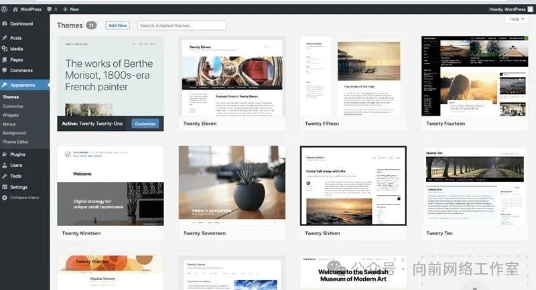536x290 pixels.
Task: Focus the Search installed themes field
Action: 182,25
